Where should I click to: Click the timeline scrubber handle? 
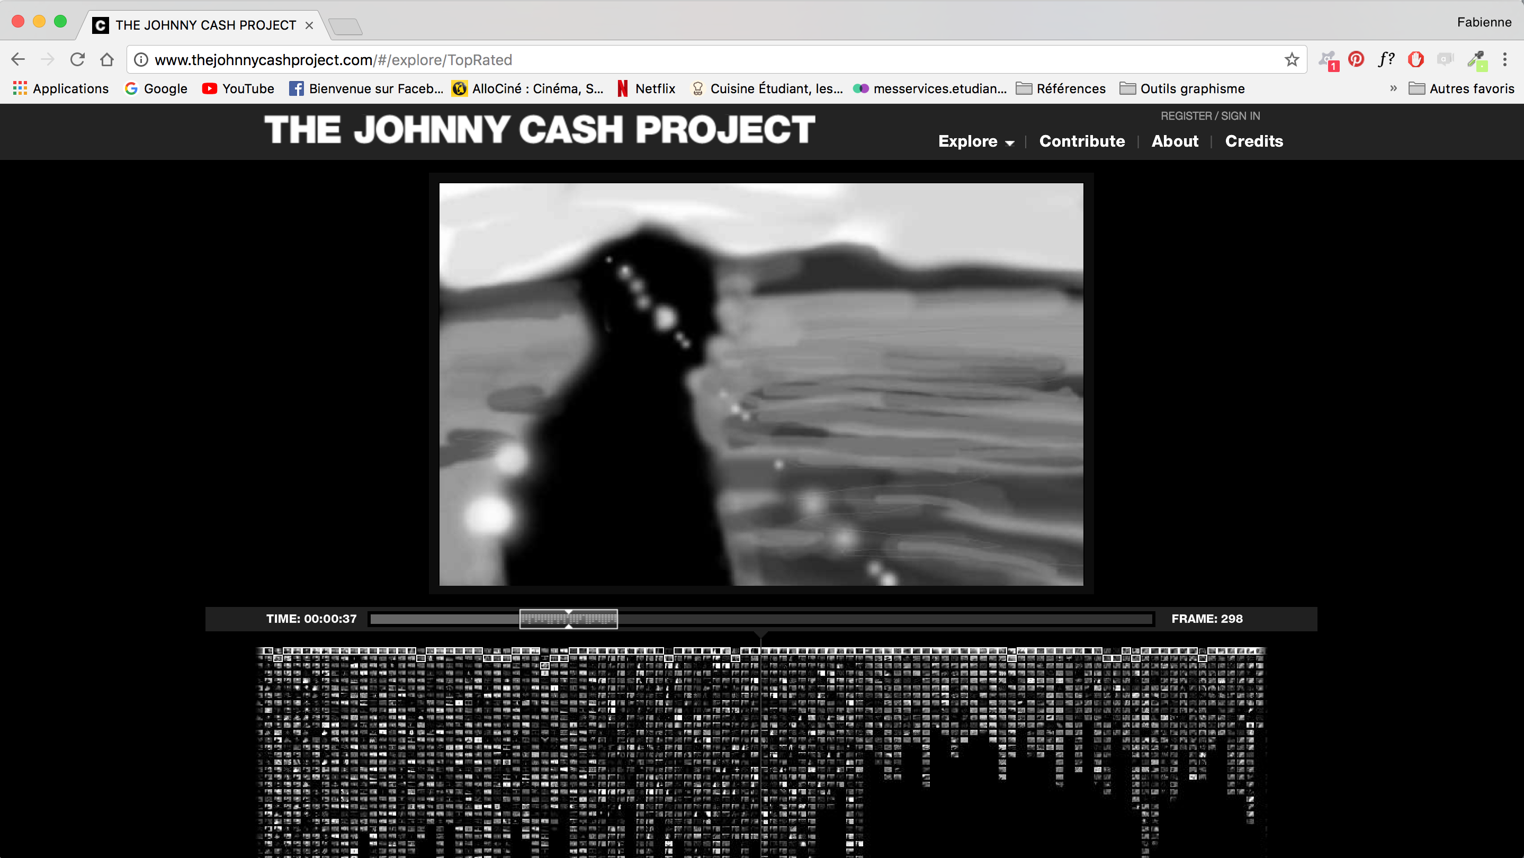point(569,619)
